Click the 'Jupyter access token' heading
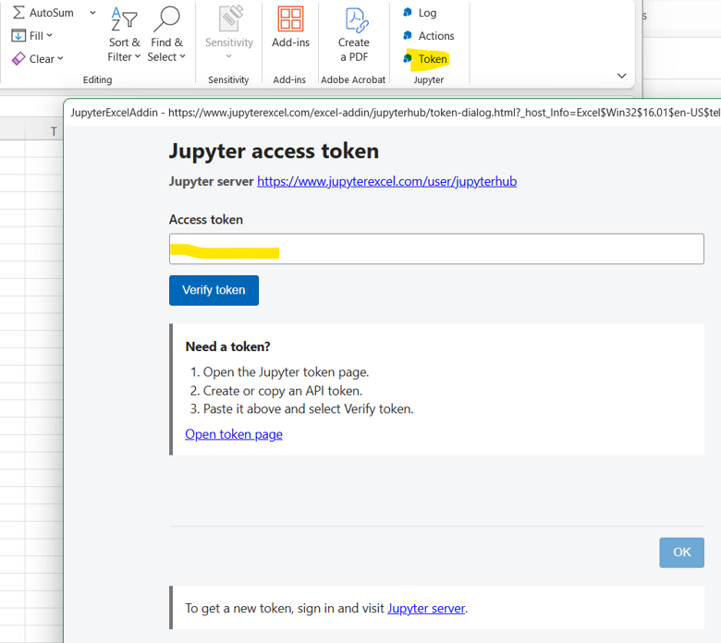721x643 pixels. [x=274, y=152]
